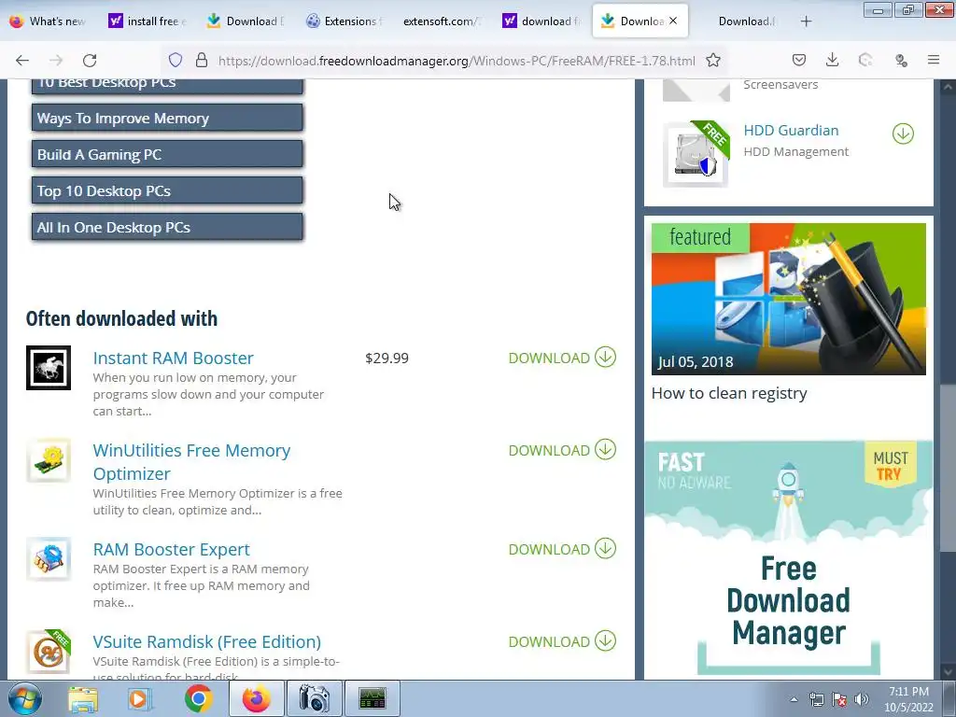The height and width of the screenshot is (717, 956).
Task: Click download arrow for VSuite Ramdisk
Action: (x=605, y=641)
